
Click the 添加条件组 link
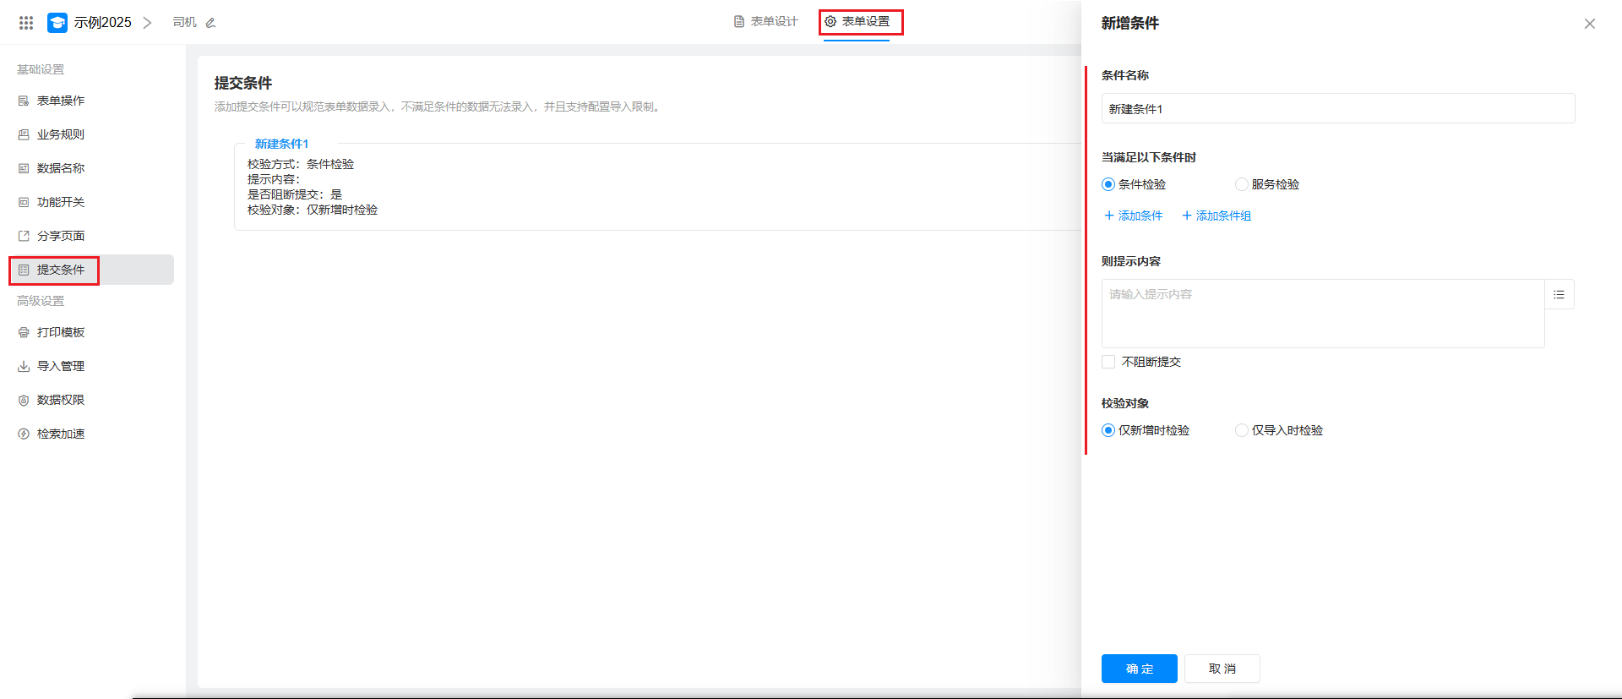pos(1216,216)
